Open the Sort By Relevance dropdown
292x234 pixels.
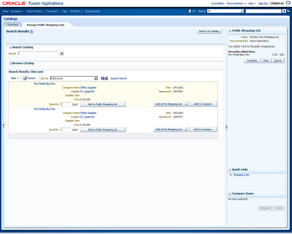click(96, 78)
